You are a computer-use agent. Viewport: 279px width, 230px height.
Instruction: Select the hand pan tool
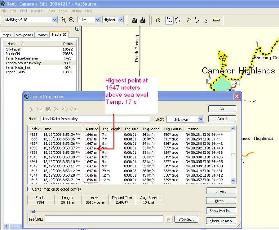click(x=178, y=20)
